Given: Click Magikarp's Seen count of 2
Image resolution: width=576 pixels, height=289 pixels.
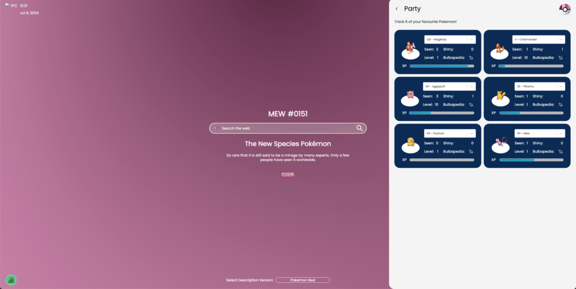Looking at the screenshot, I should tap(437, 49).
